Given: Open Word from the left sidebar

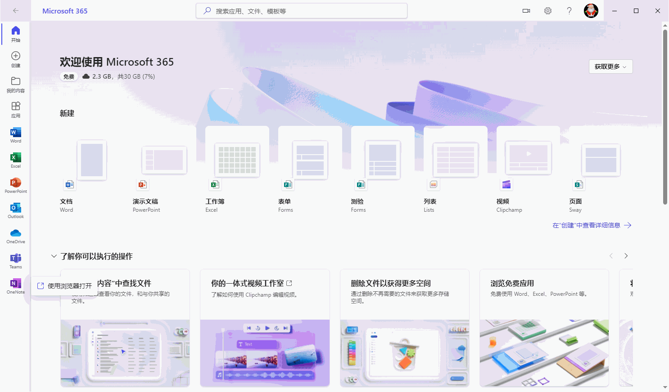Looking at the screenshot, I should coord(16,135).
